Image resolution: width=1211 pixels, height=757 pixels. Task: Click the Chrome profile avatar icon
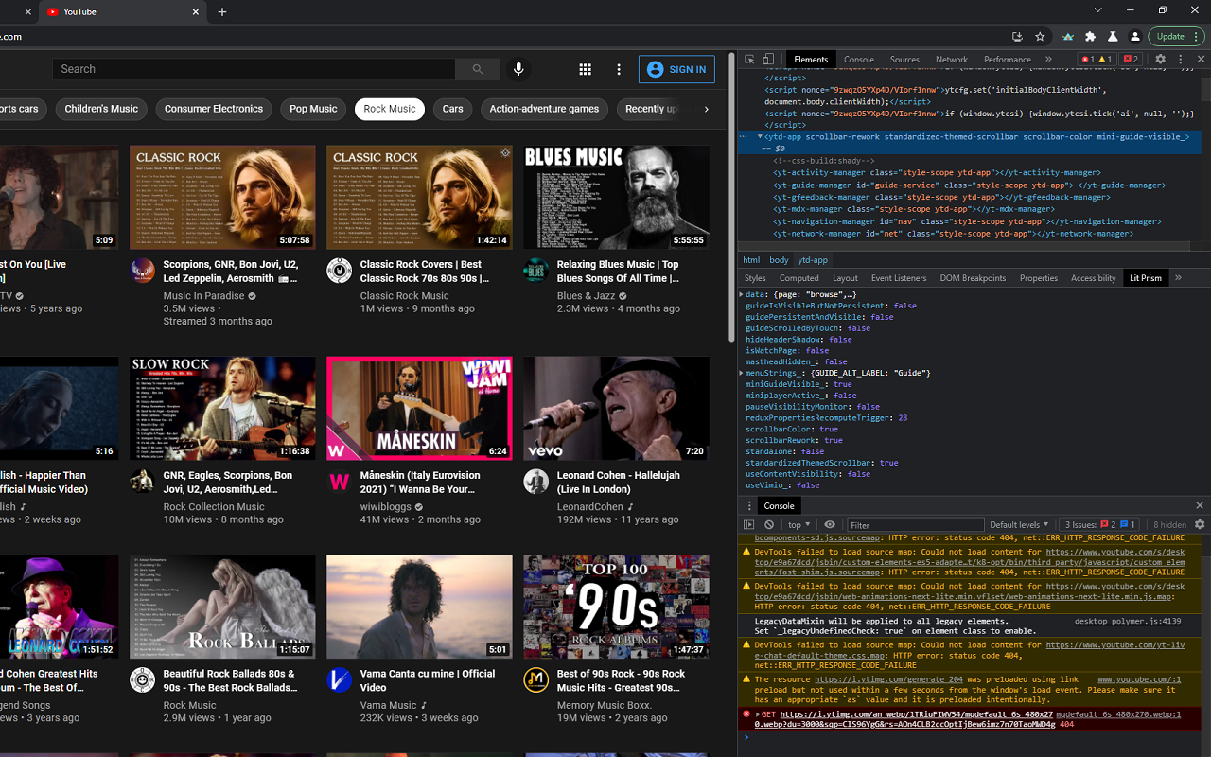1135,37
